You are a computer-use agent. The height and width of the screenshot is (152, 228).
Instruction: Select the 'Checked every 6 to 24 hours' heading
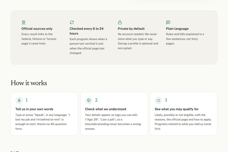[87, 31]
